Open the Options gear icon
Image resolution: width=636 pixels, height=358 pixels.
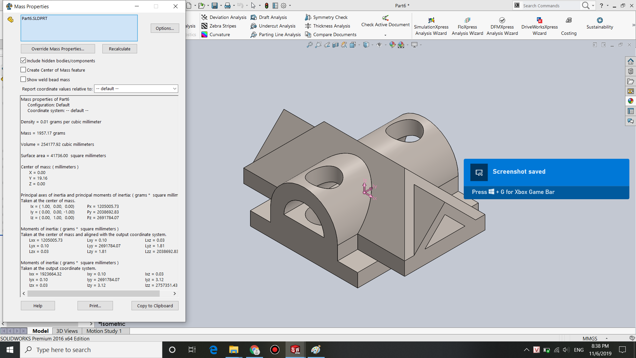click(x=284, y=6)
